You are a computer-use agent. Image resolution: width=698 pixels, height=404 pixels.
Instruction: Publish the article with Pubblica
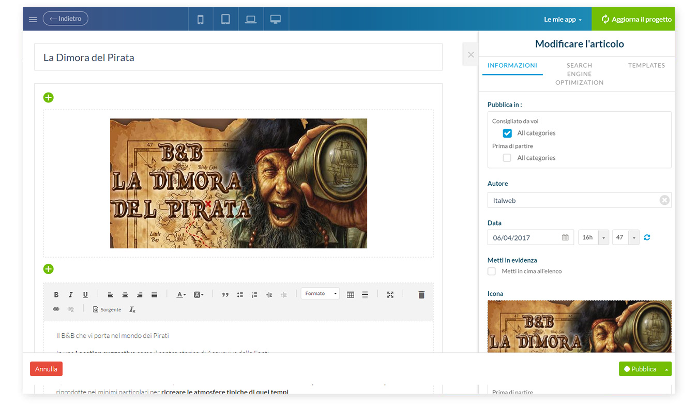pos(640,369)
